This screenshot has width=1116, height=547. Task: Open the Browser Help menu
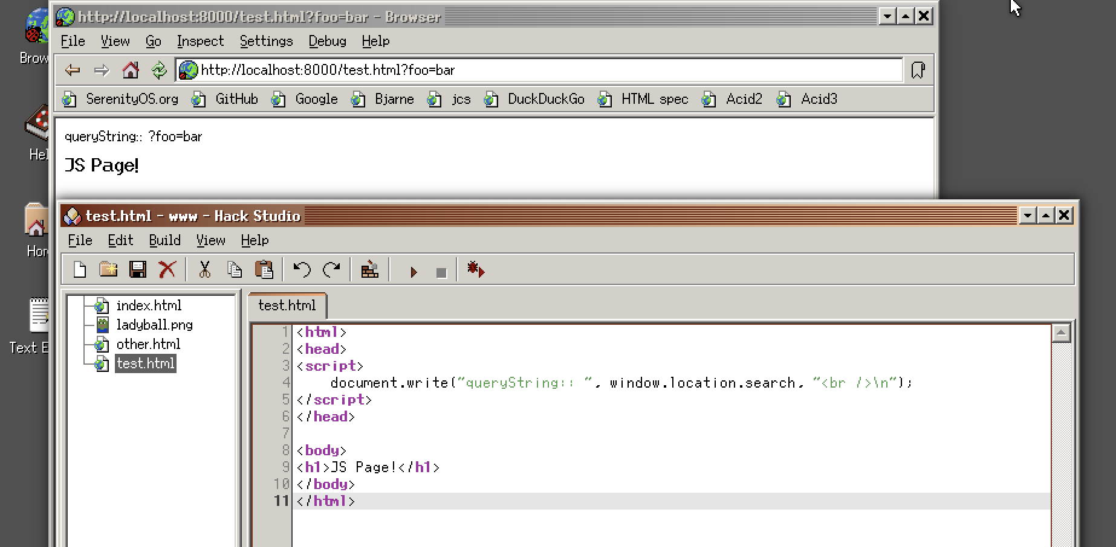click(x=375, y=41)
